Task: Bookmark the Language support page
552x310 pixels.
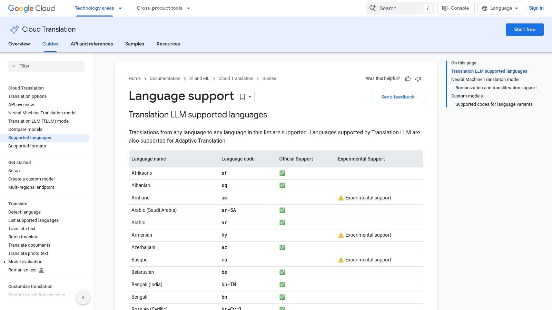Action: point(243,97)
